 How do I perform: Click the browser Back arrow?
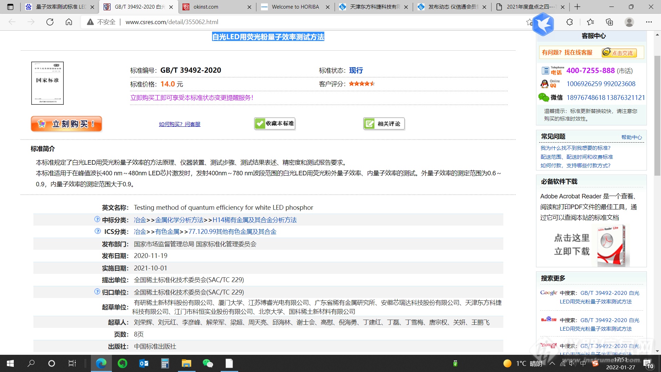[x=12, y=22]
